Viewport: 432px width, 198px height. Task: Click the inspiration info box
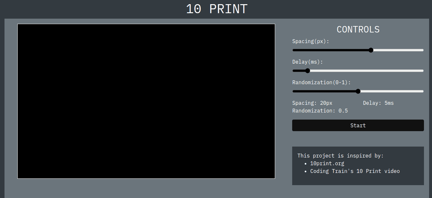coord(358,166)
